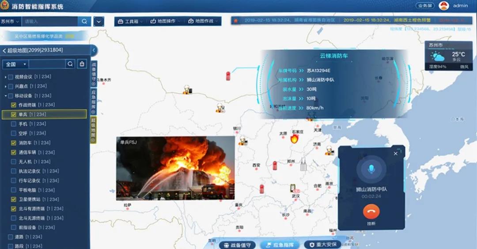Click the microphone icon in the call panel
The image size is (477, 249).
[371, 170]
